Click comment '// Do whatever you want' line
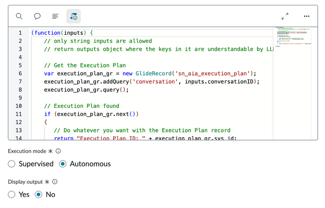Image resolution: width=325 pixels, height=208 pixels. 142,130
